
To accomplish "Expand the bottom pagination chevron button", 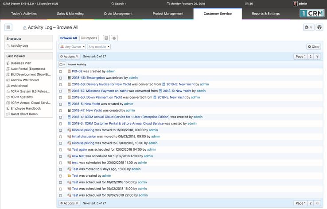I will [317, 203].
